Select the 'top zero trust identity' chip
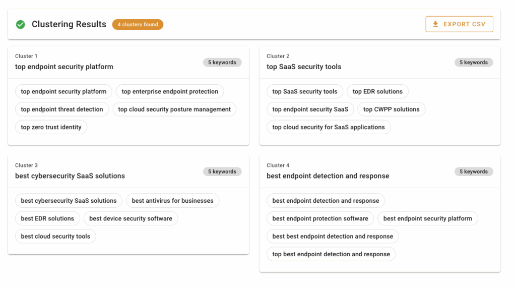The width and height of the screenshot is (516, 287). 51,127
